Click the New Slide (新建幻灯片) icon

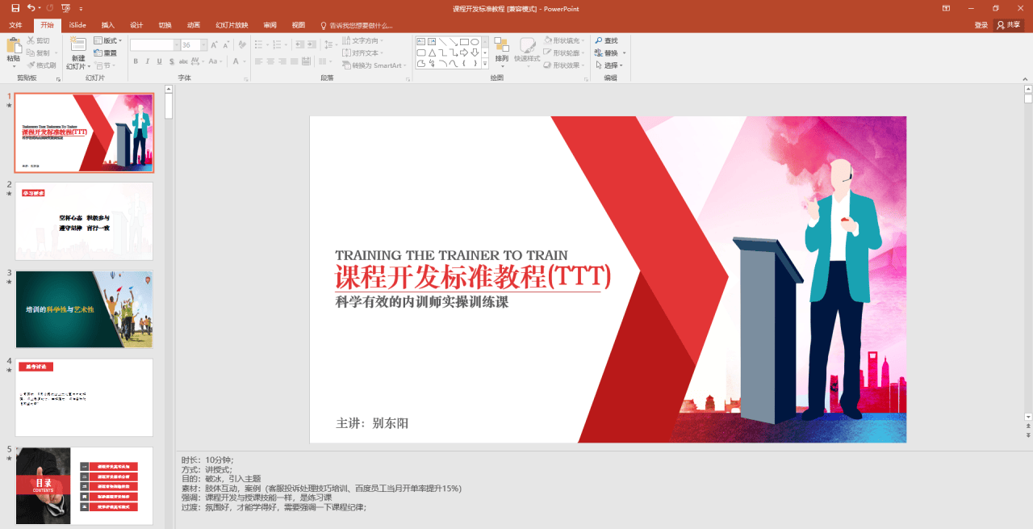pyautogui.click(x=78, y=44)
